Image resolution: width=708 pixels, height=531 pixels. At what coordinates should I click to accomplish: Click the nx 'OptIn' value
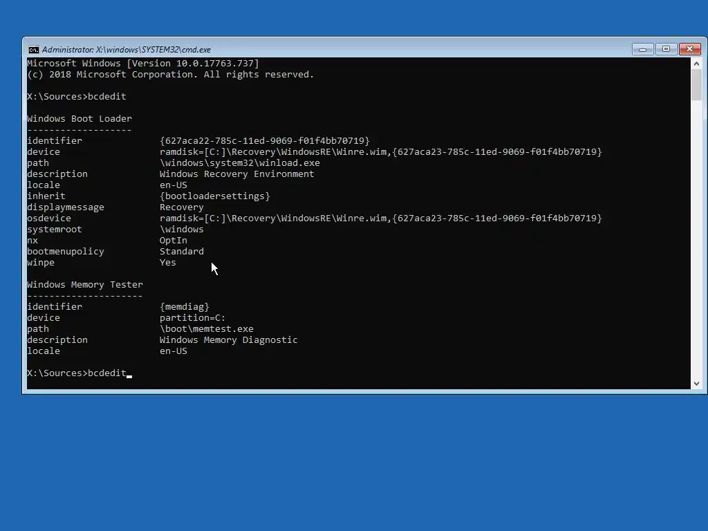pyautogui.click(x=174, y=241)
